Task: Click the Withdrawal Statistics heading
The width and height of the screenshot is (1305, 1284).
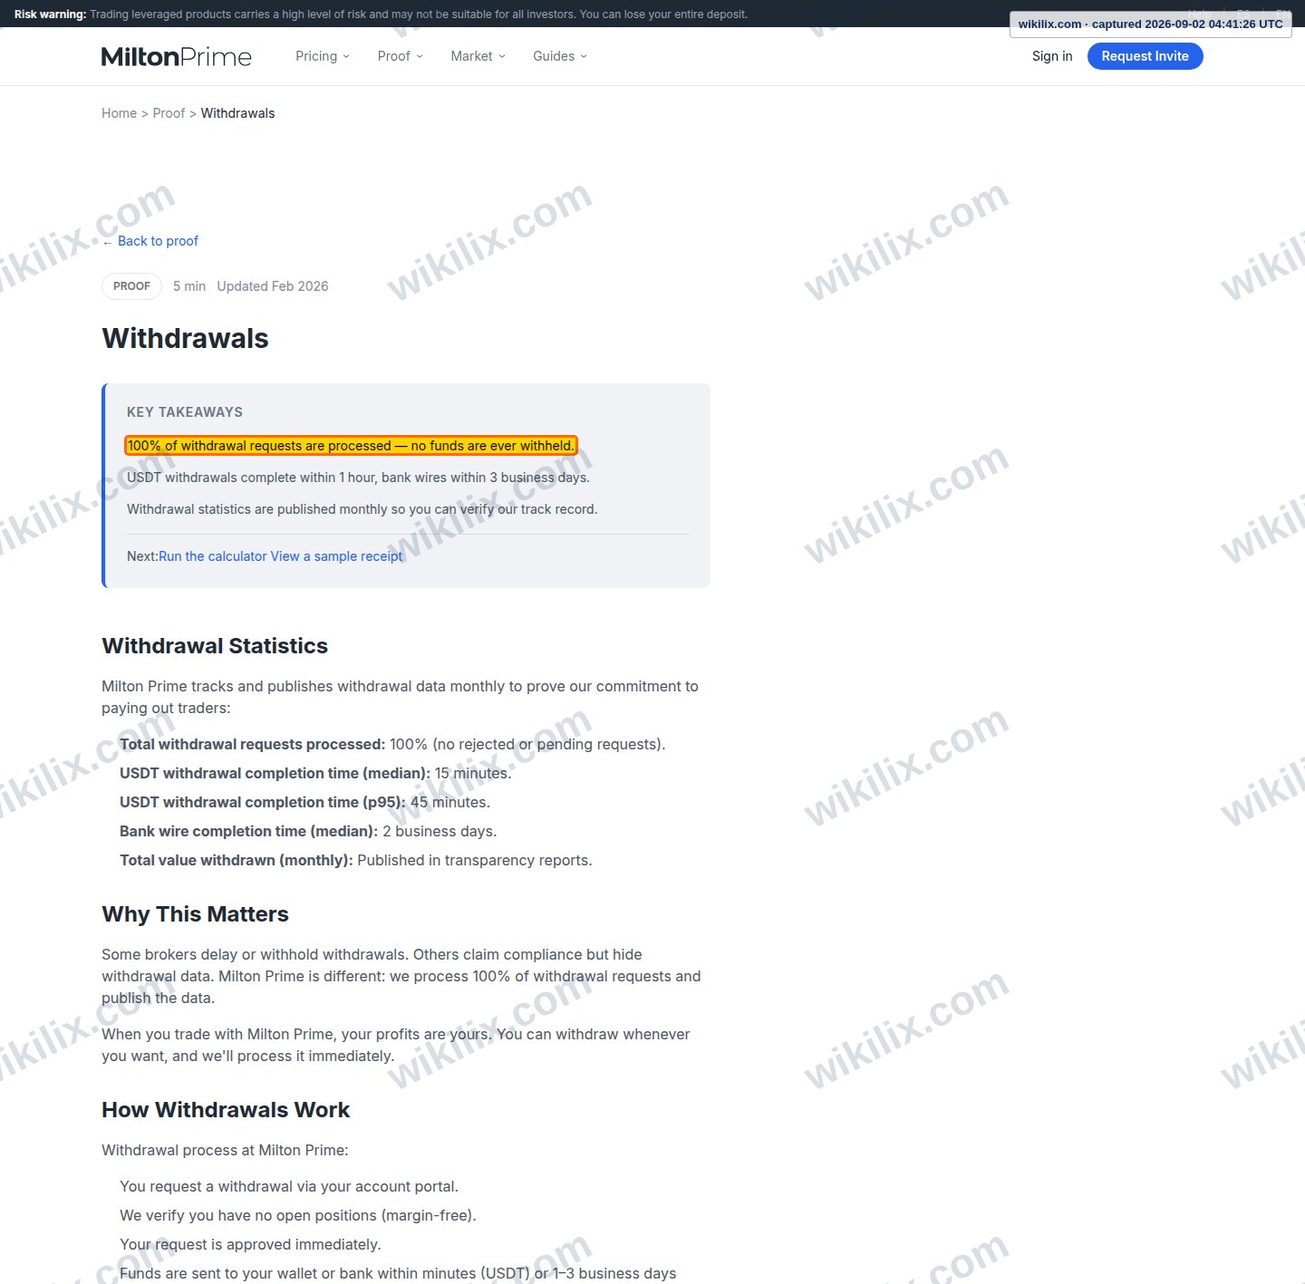Action: (215, 646)
